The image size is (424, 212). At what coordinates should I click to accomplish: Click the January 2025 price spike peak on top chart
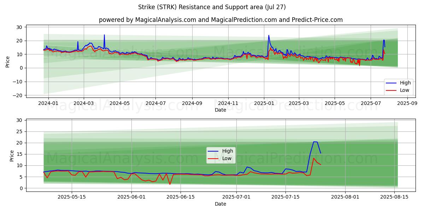pyautogui.click(x=269, y=35)
